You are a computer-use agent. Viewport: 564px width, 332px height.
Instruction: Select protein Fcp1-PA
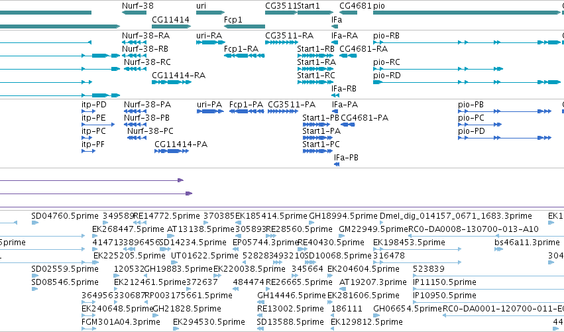coord(246,105)
